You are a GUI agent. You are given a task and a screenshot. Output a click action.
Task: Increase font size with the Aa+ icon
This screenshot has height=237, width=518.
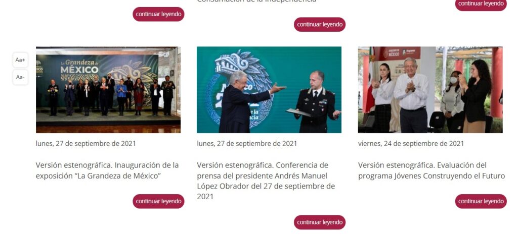click(20, 60)
